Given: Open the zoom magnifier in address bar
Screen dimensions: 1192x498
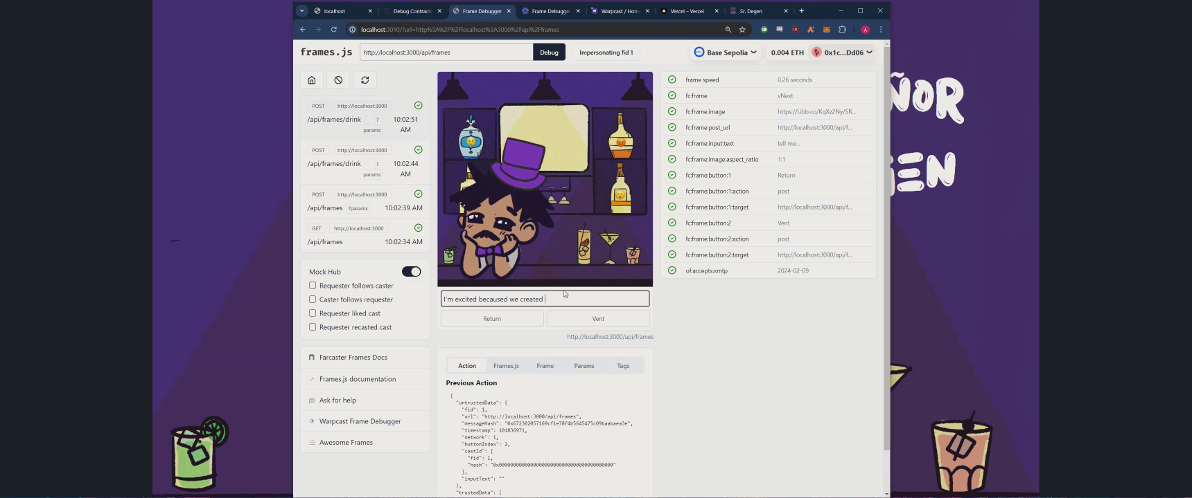Looking at the screenshot, I should [x=728, y=30].
